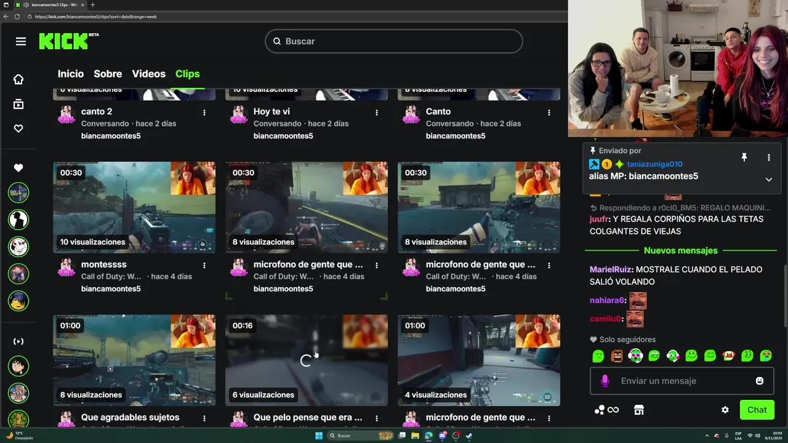Open options for 'Que agradables sujetos' clip

204,418
